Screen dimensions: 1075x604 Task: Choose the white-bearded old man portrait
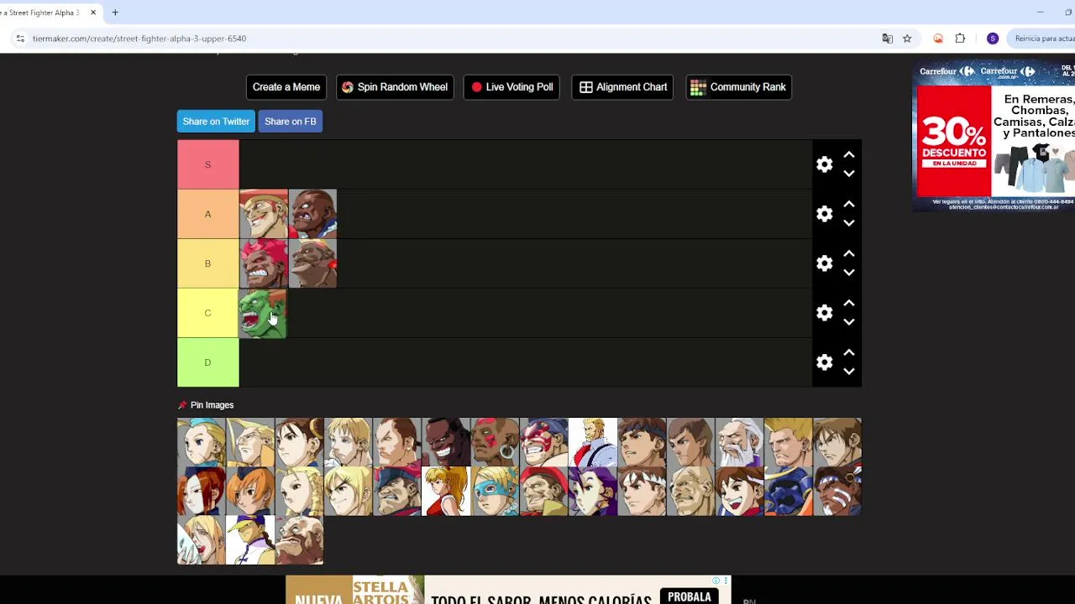click(740, 442)
